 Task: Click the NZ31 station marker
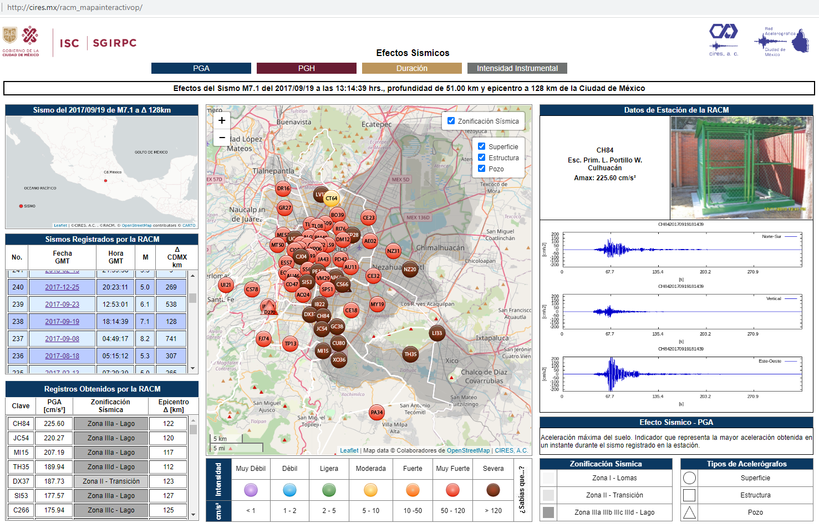click(393, 251)
